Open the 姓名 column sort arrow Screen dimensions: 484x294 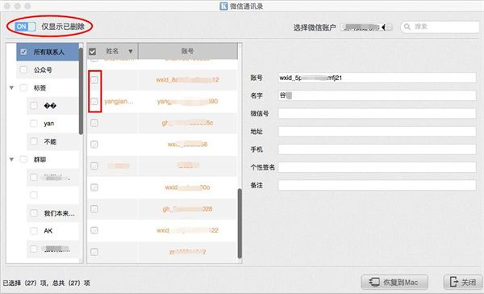pyautogui.click(x=131, y=52)
